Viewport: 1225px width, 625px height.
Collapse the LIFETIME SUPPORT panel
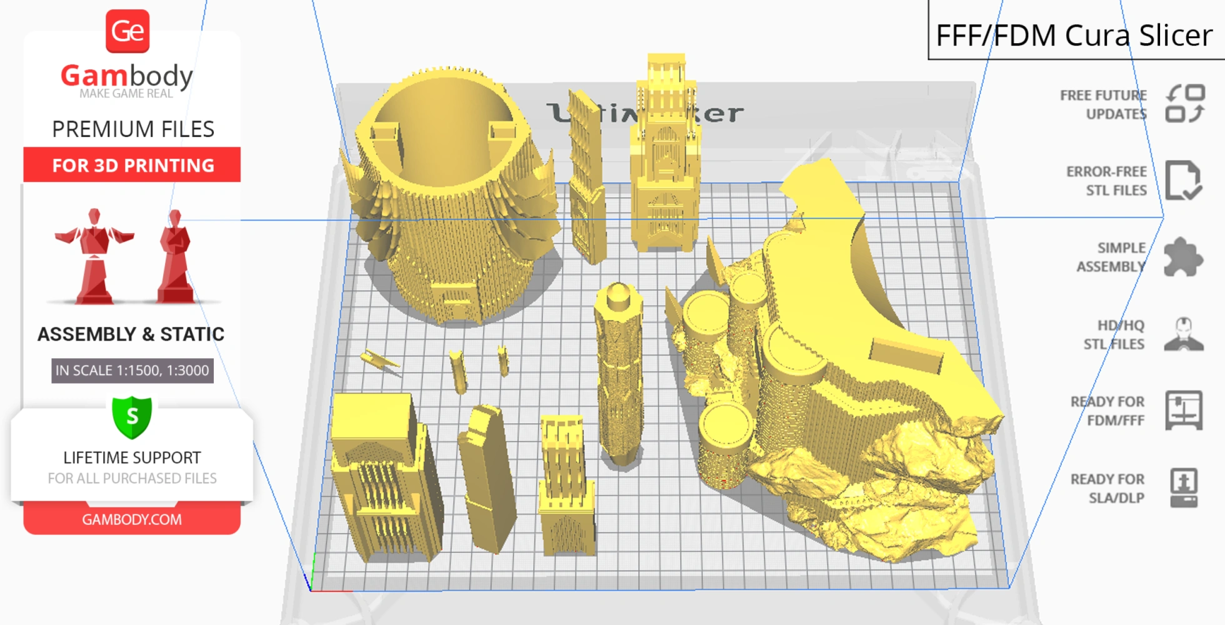[x=131, y=457]
